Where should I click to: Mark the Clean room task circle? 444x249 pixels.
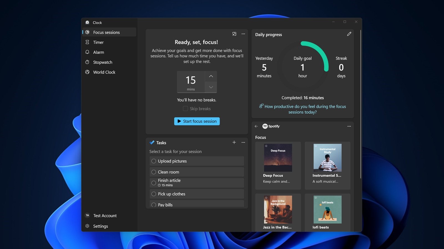(154, 172)
